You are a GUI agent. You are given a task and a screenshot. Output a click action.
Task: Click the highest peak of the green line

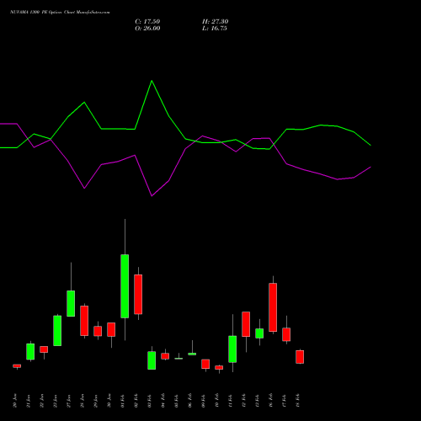[152, 81]
